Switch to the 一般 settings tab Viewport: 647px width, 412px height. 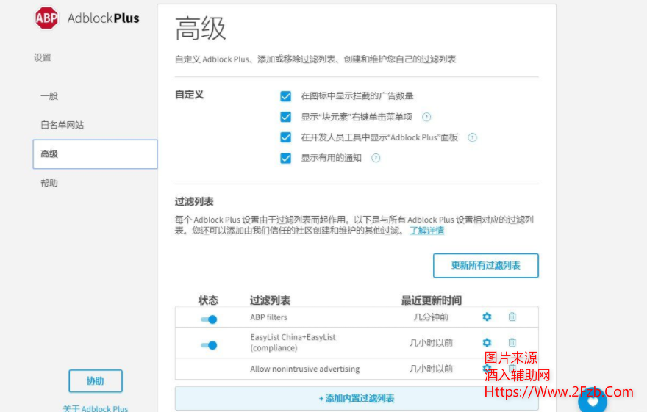coord(49,96)
